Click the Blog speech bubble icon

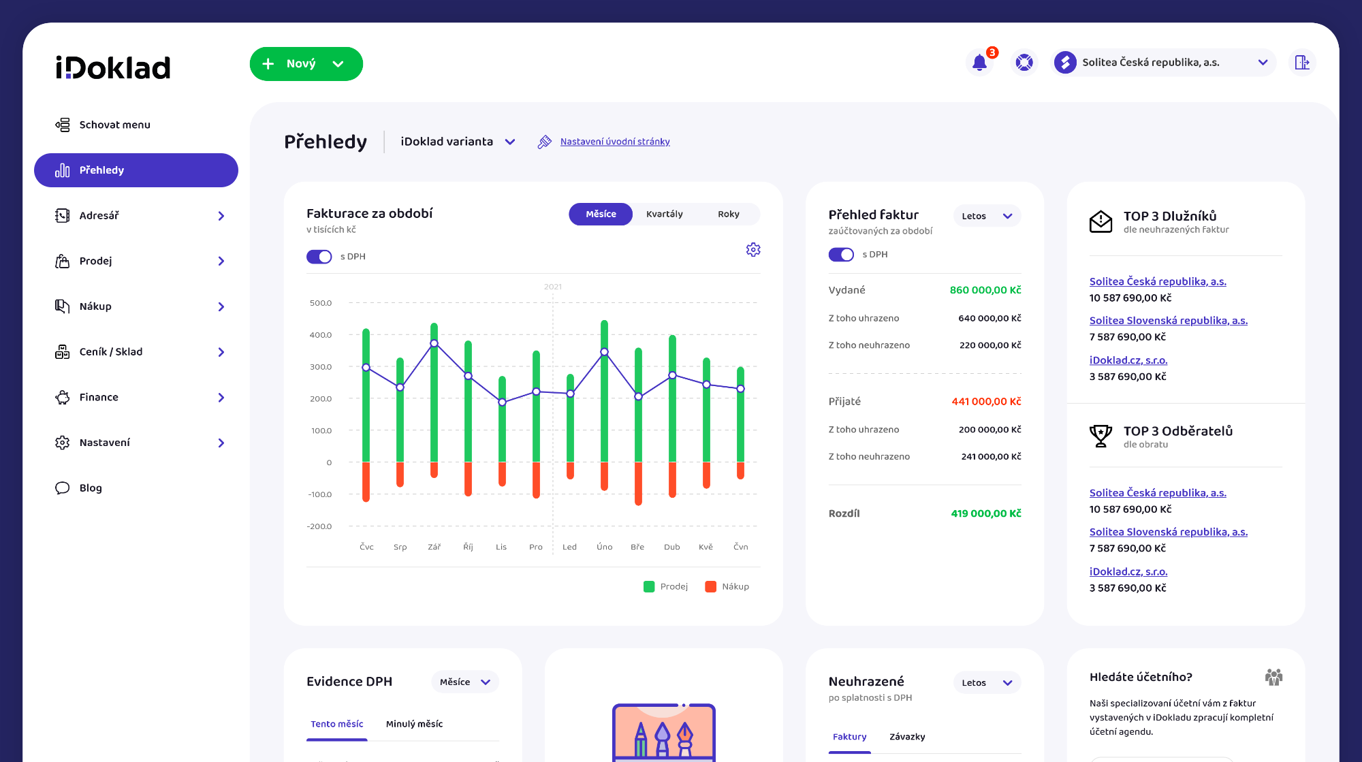(x=63, y=488)
